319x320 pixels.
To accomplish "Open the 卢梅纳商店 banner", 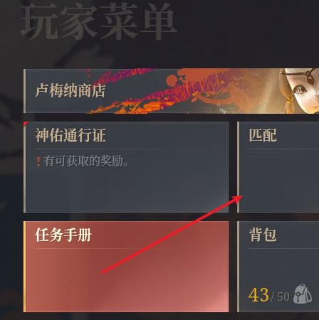I will tap(171, 91).
